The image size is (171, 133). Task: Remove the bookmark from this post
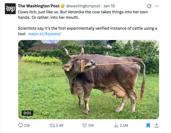coord(148,125)
